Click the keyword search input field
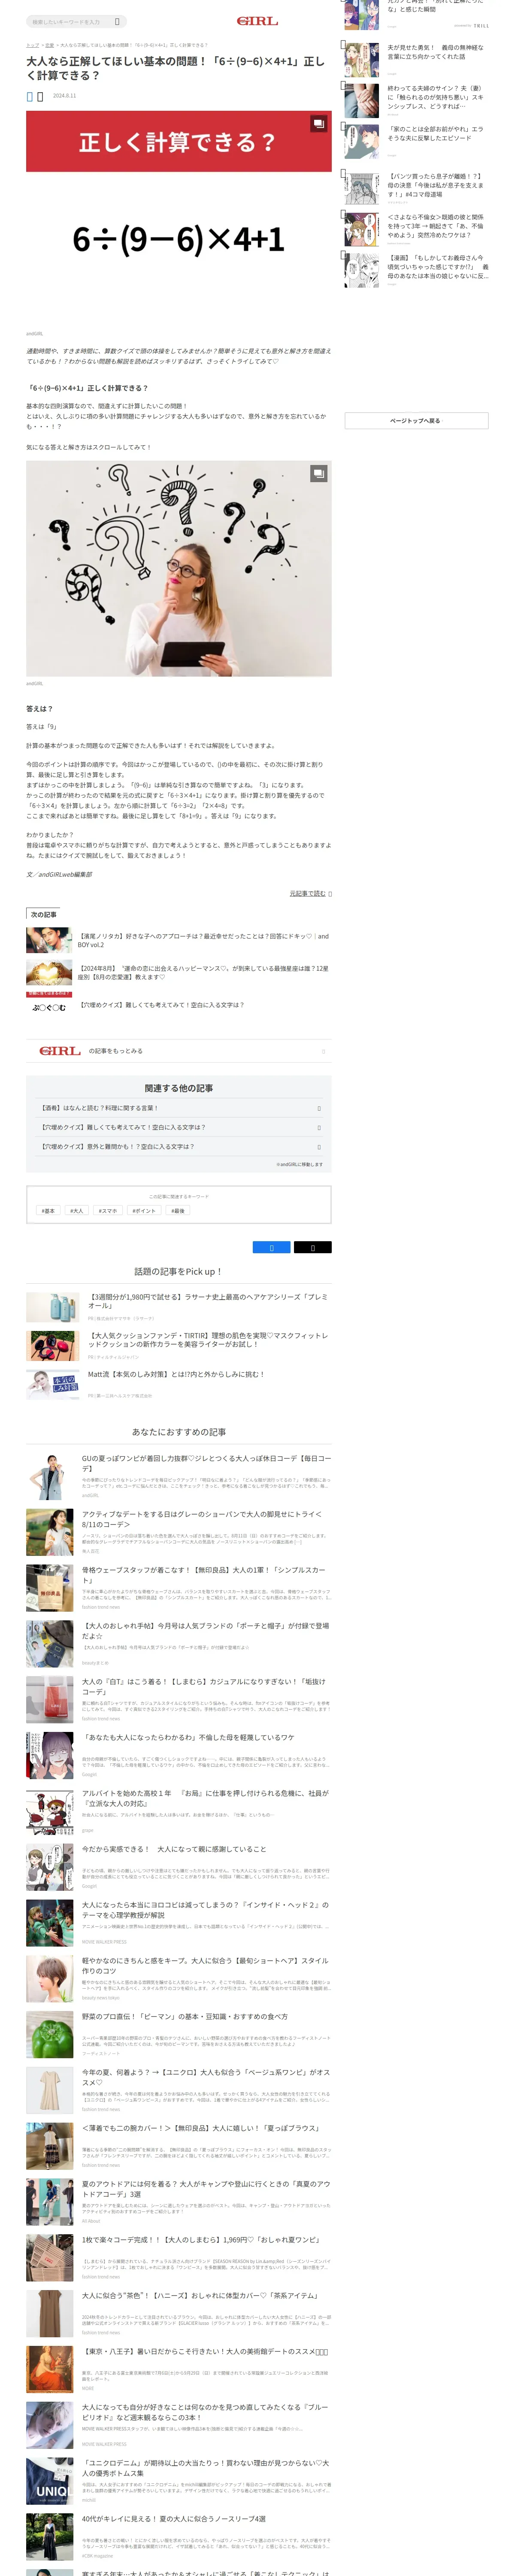The image size is (515, 2576). pos(70,21)
